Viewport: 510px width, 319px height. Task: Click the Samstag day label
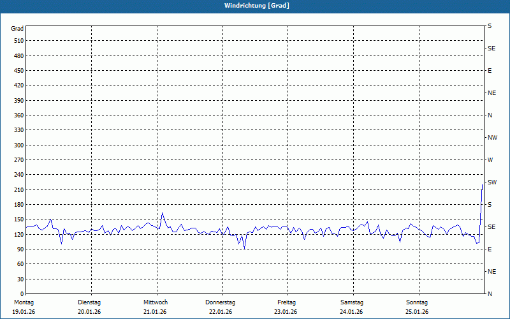click(352, 302)
